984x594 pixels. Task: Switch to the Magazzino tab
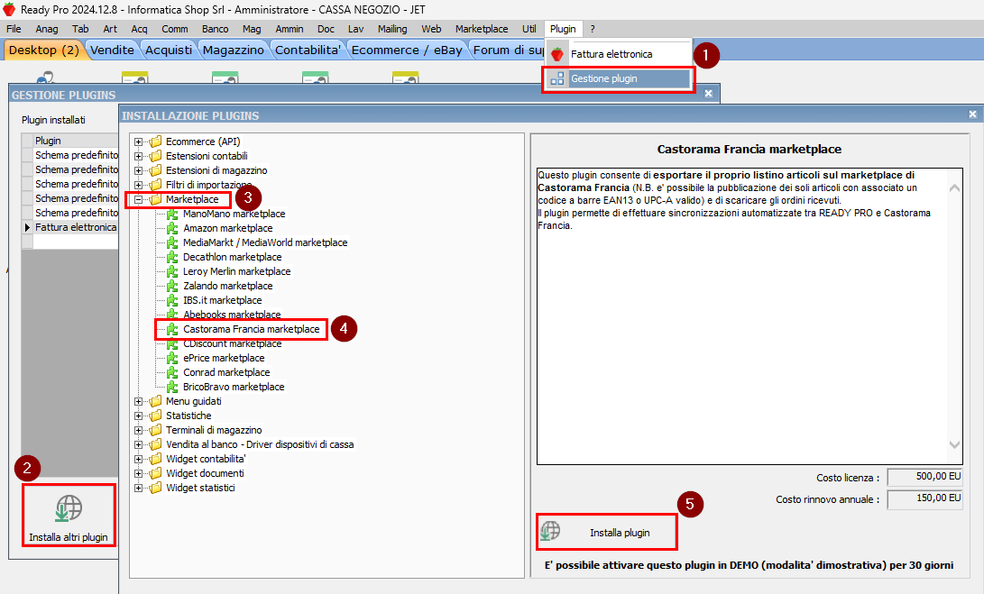(233, 50)
